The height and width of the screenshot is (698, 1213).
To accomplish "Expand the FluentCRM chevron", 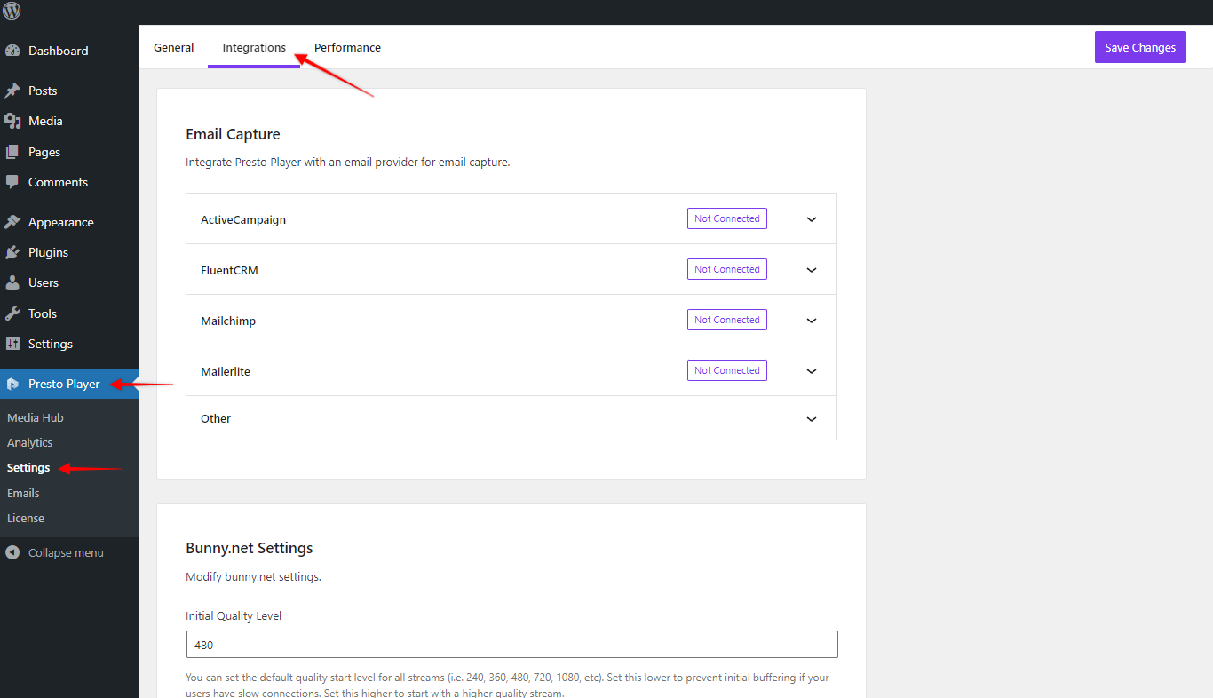I will (811, 270).
